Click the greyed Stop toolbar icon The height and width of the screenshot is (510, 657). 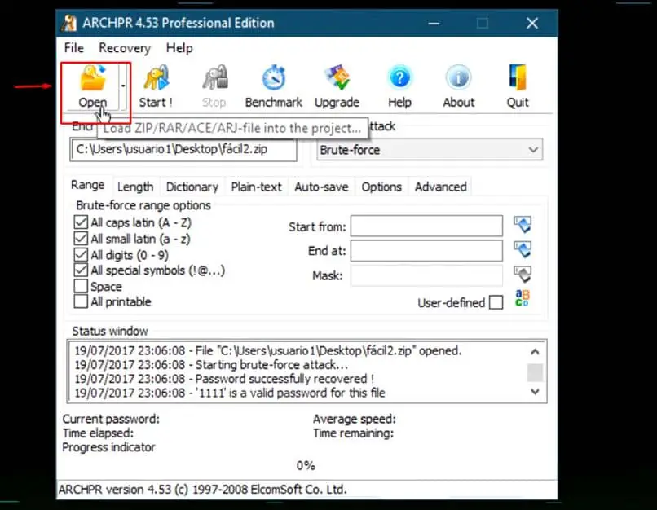point(214,86)
